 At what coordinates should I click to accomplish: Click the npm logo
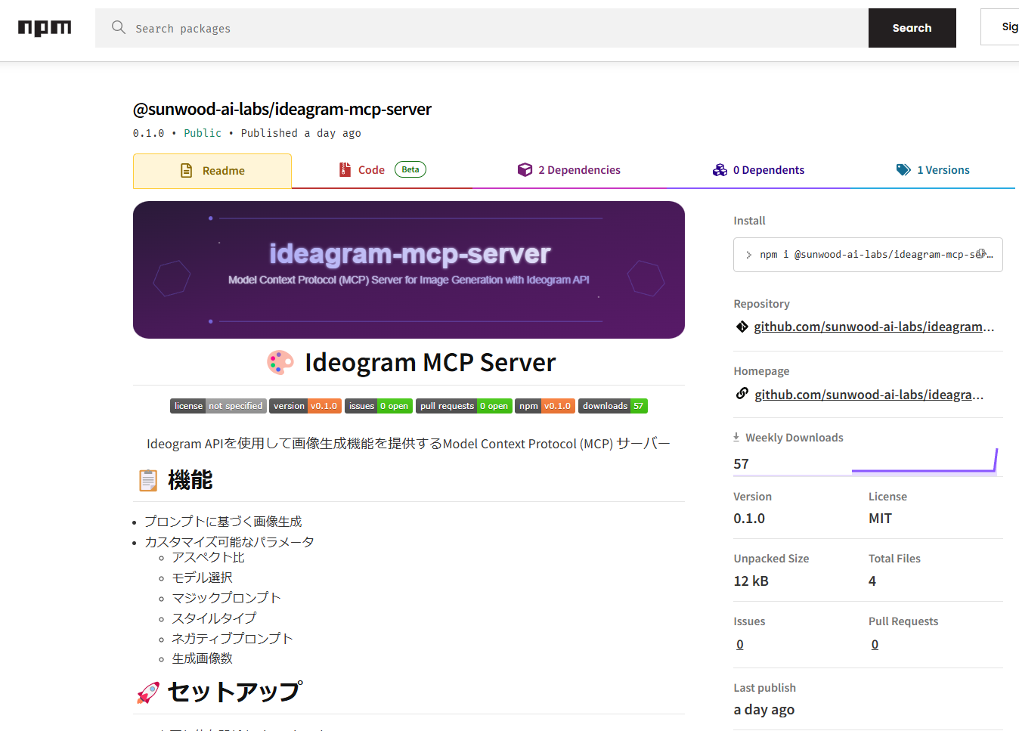[x=45, y=28]
